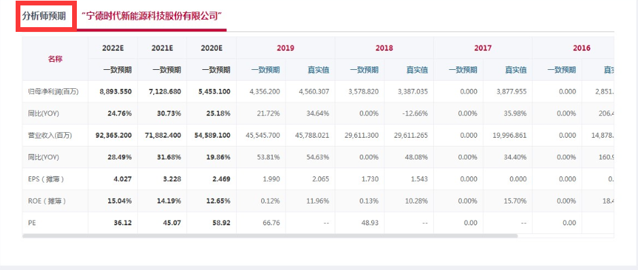Click 2018 一致预期 sub-header
The height and width of the screenshot is (270, 638).
pyautogui.click(x=364, y=70)
